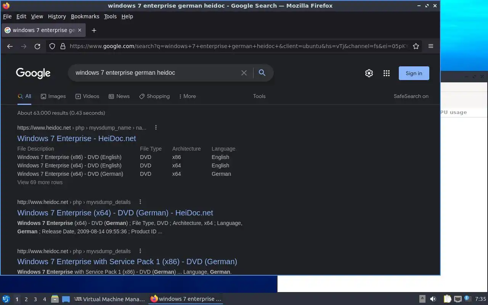
Task: Open the File menu
Action: click(7, 16)
